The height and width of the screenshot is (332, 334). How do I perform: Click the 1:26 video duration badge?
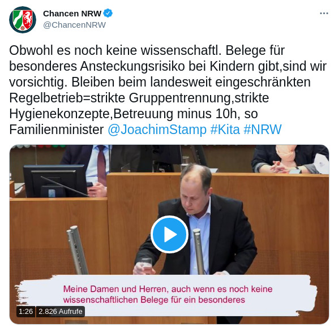[x=26, y=312]
